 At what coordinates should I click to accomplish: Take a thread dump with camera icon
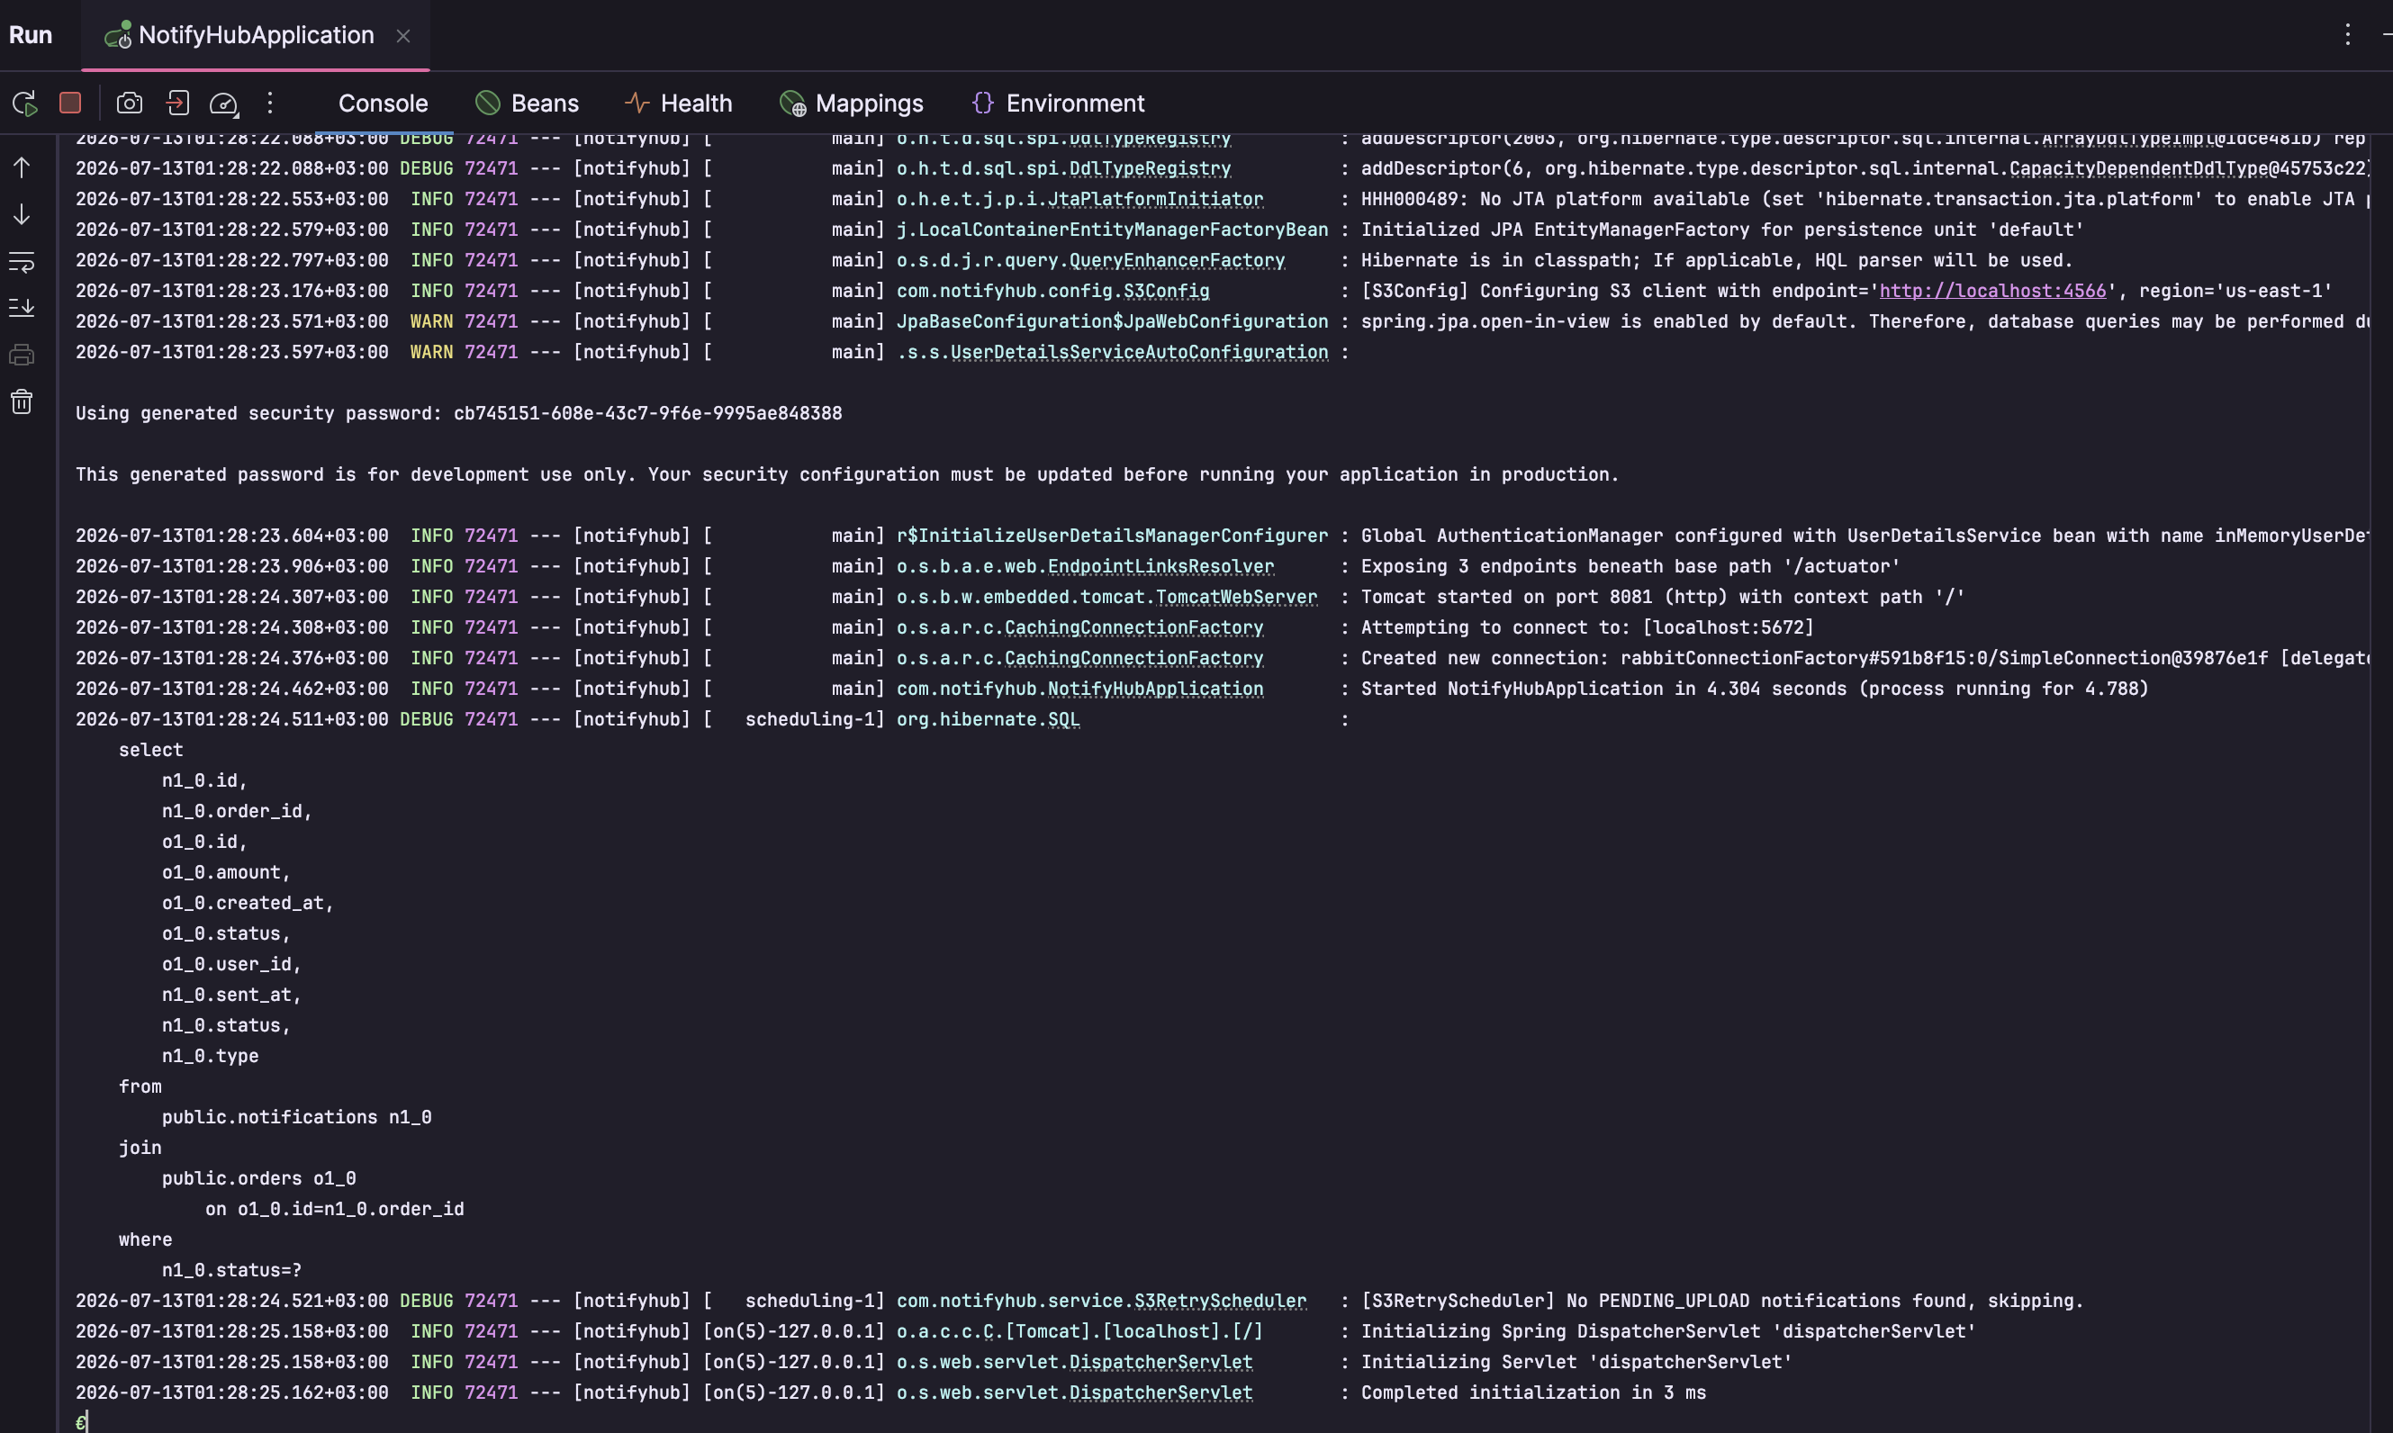pyautogui.click(x=130, y=104)
